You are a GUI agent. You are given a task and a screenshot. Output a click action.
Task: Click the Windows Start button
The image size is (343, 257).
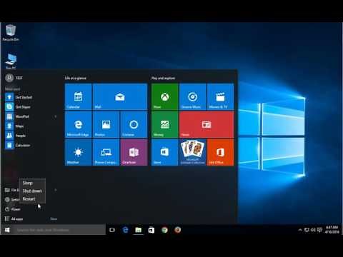point(7,230)
